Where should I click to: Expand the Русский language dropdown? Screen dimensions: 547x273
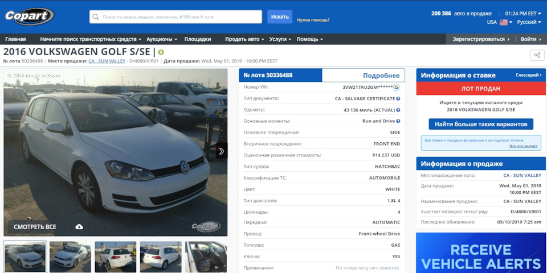pos(529,22)
